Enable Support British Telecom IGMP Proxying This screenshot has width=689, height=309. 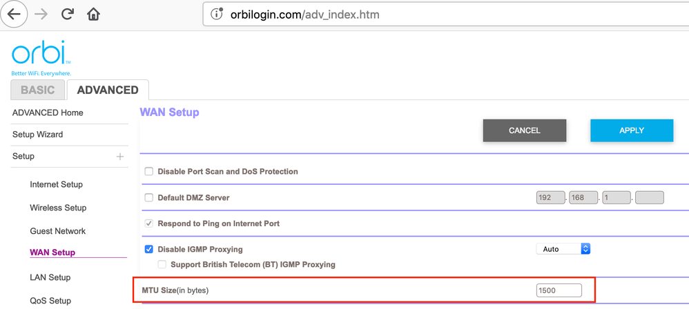(x=163, y=264)
